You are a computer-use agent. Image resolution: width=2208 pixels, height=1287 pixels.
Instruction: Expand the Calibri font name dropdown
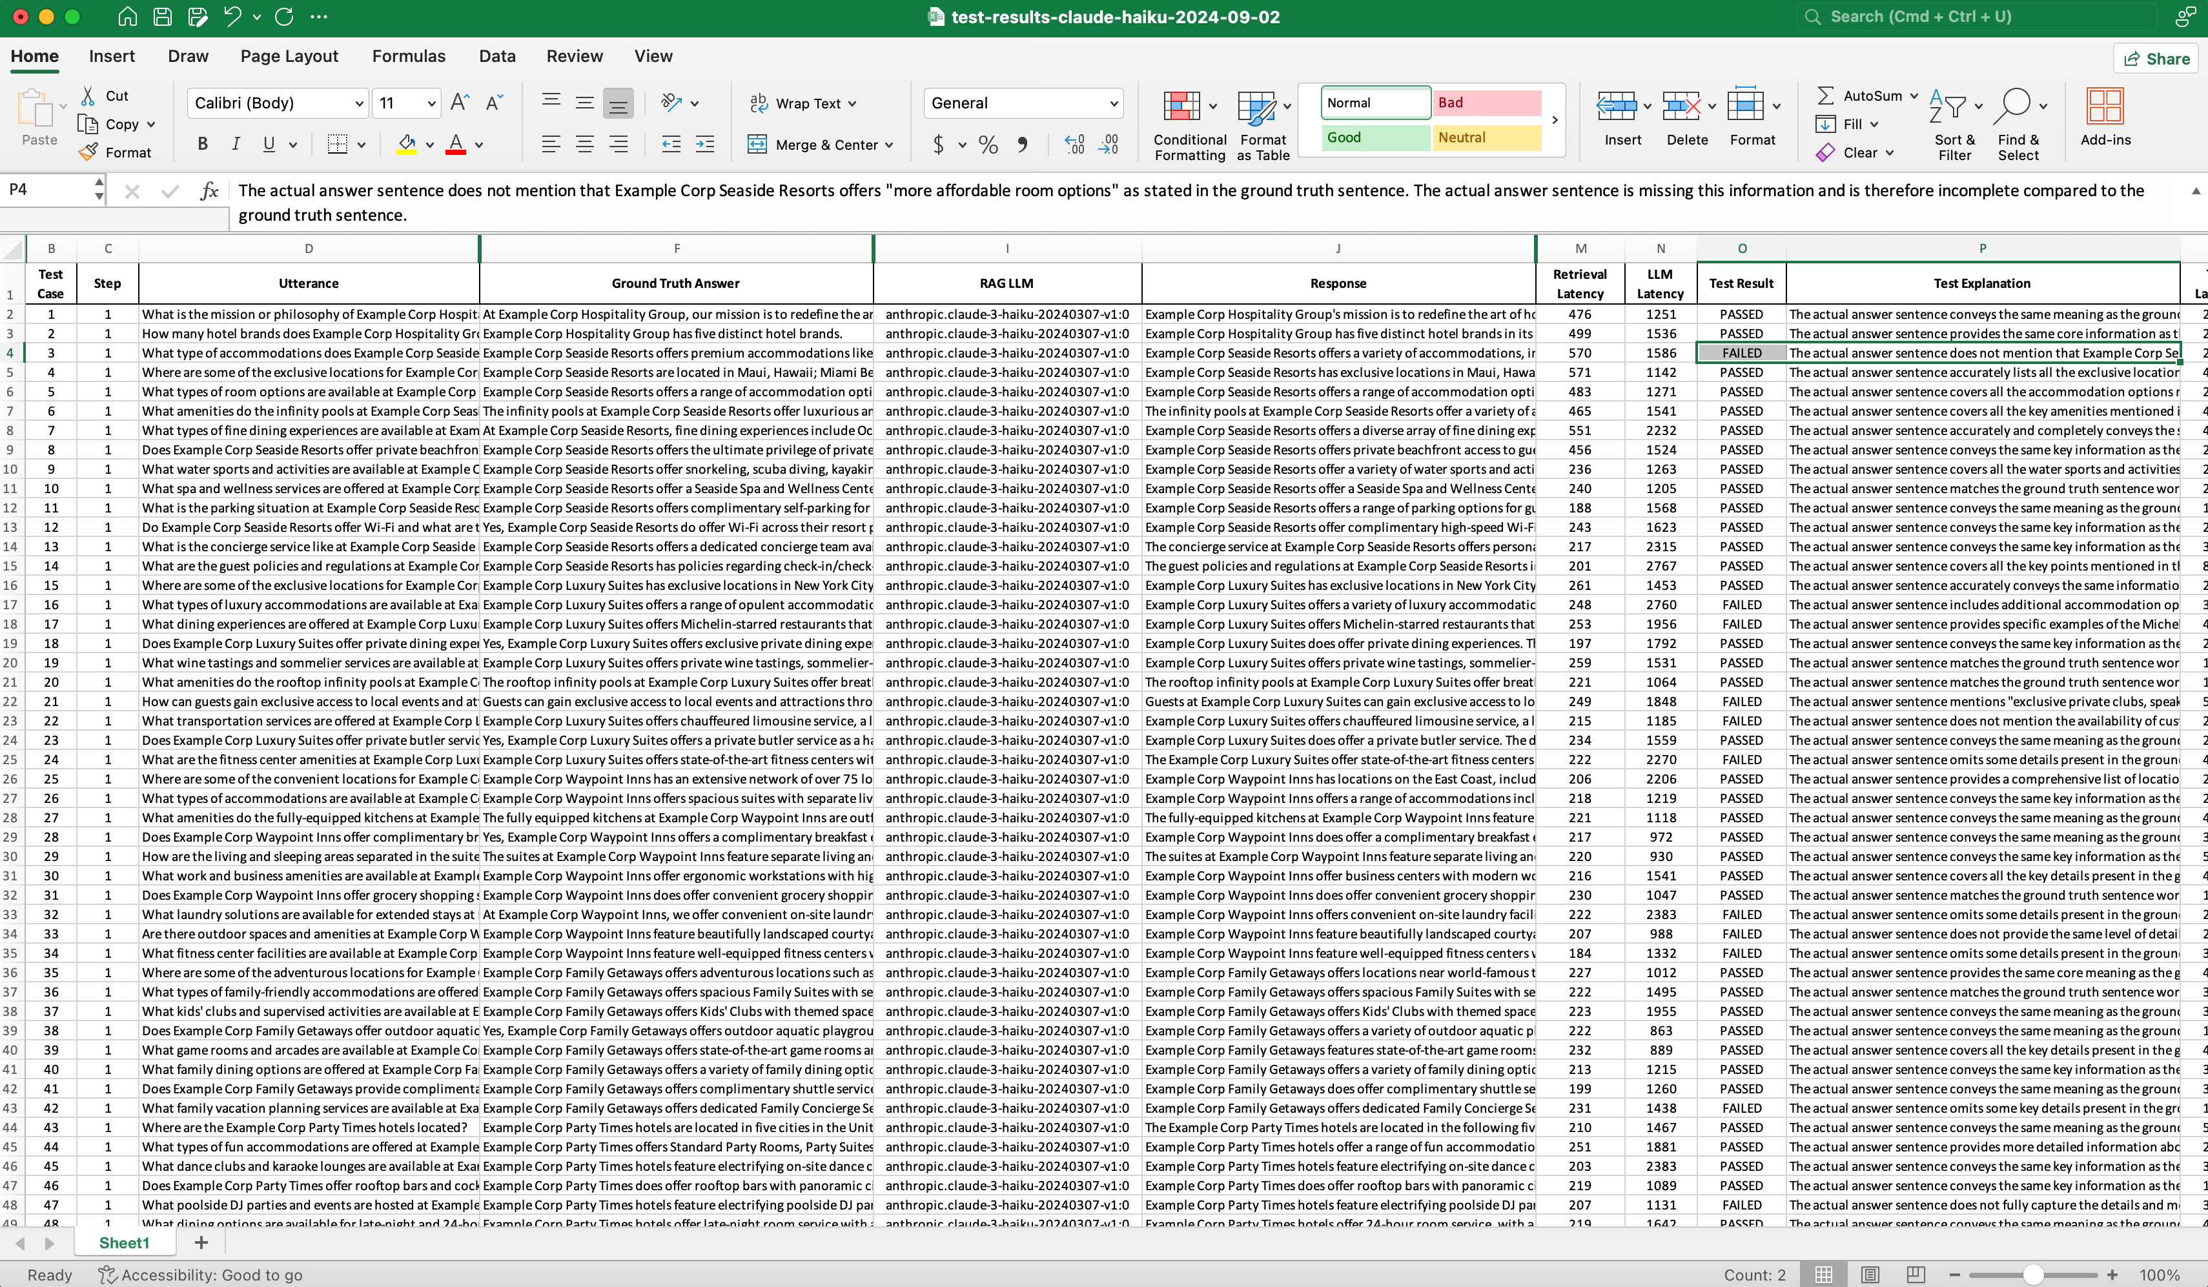click(x=359, y=103)
